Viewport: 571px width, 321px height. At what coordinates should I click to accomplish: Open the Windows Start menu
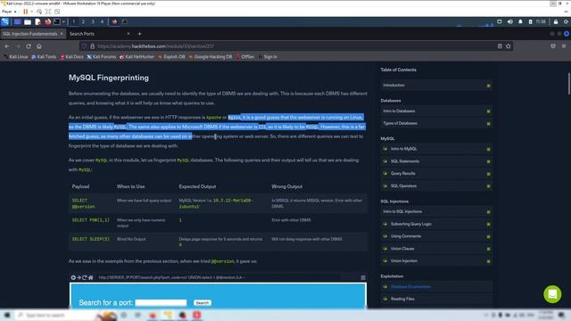pyautogui.click(x=7, y=315)
